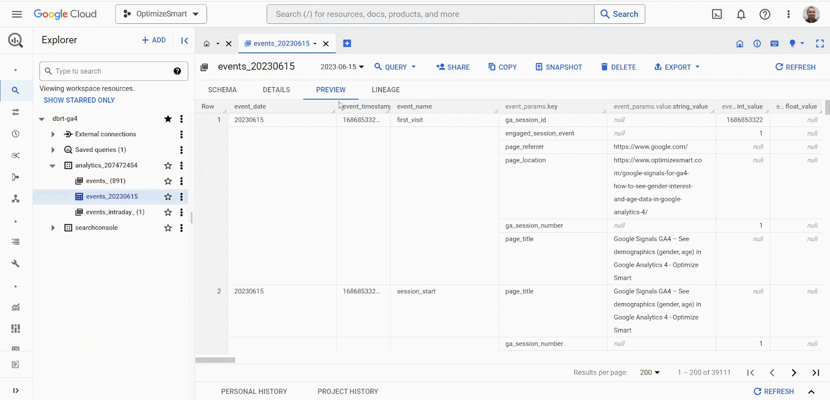
Task: Go to the next results page
Action: tap(794, 373)
